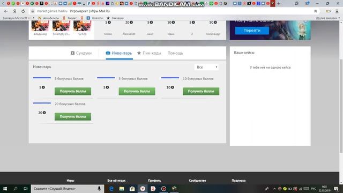Open the Windows notification center icon

click(336, 189)
